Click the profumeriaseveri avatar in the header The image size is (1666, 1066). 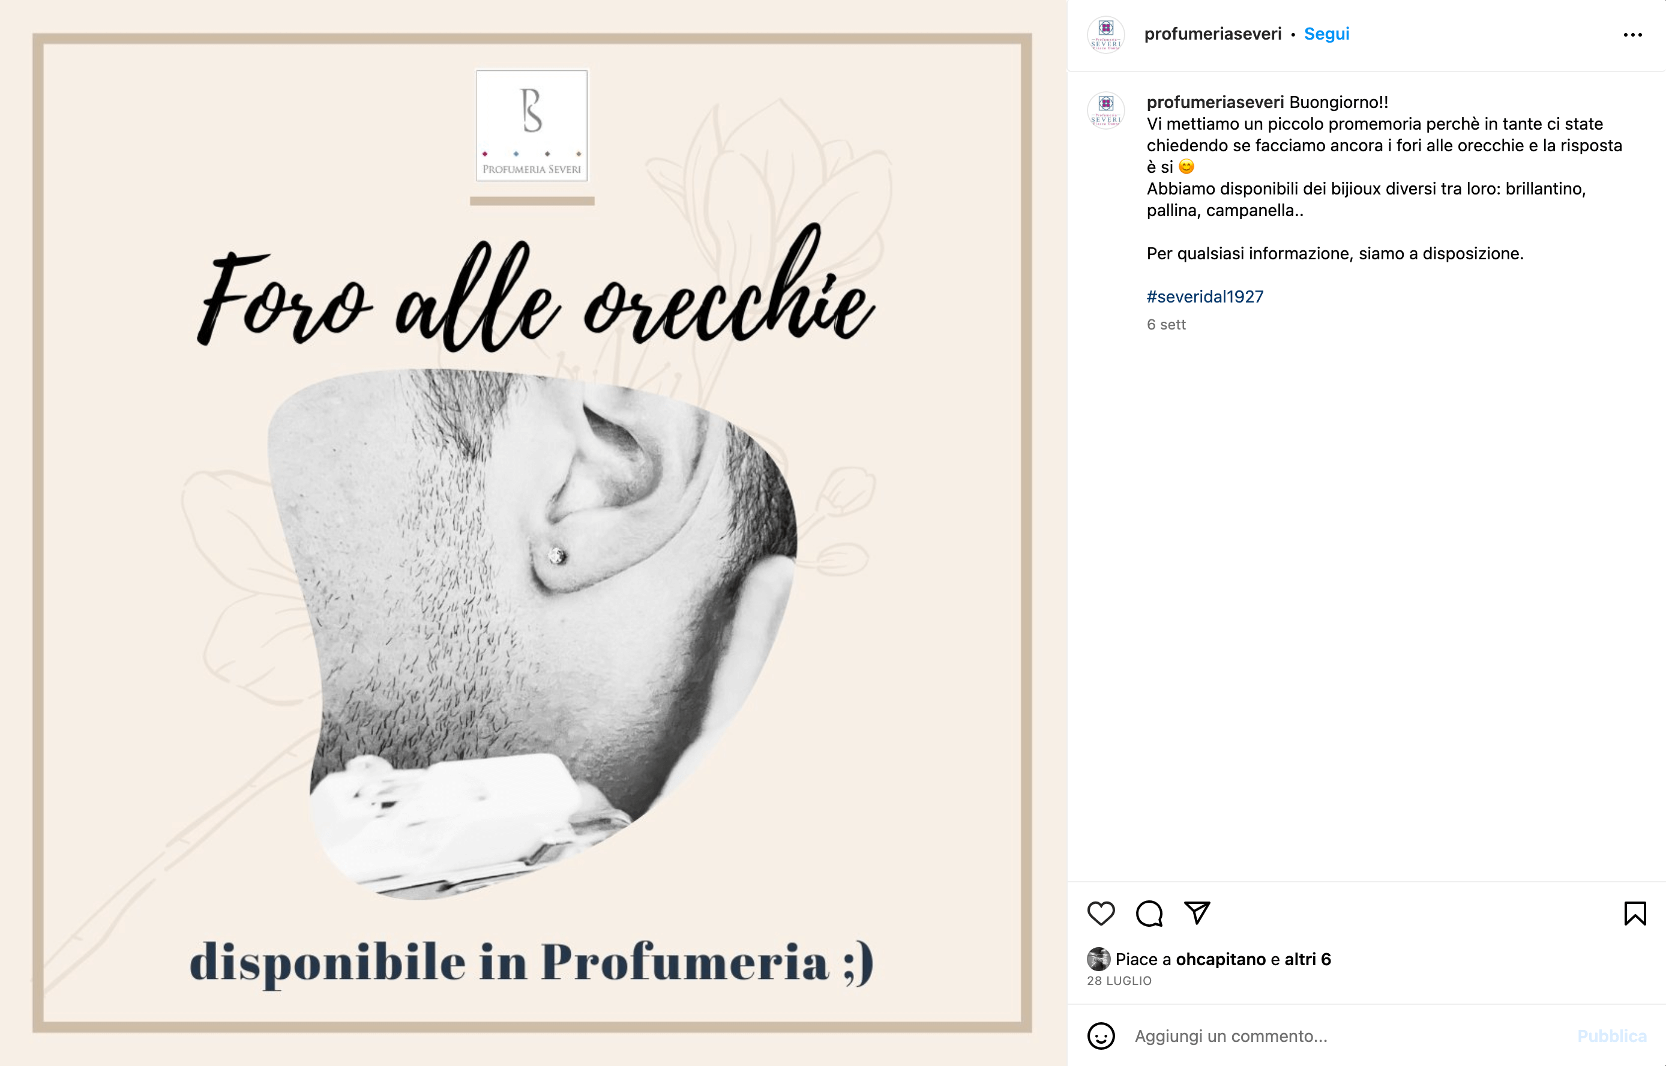(1105, 35)
